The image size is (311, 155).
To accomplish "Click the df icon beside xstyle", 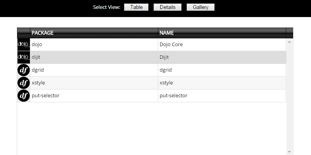I will pyautogui.click(x=24, y=83).
